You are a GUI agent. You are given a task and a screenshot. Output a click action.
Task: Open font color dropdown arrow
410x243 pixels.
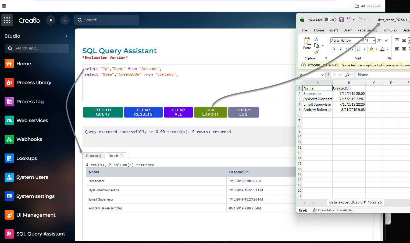pos(387,49)
